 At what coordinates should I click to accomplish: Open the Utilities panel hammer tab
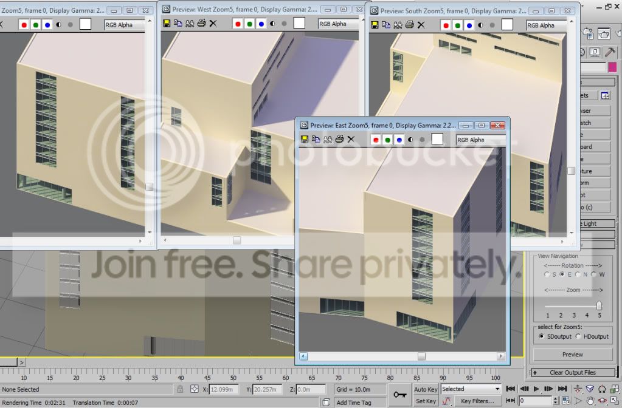tap(610, 52)
